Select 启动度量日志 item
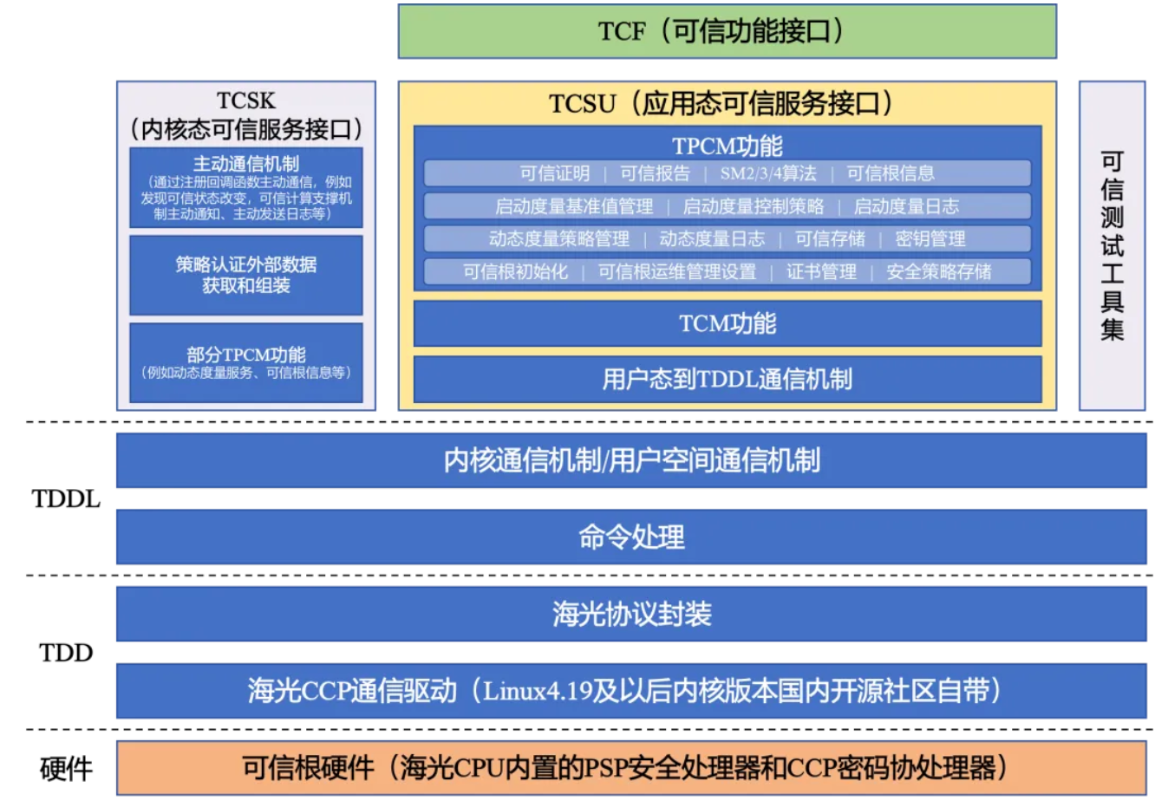This screenshot has height=801, width=1155. (x=906, y=206)
